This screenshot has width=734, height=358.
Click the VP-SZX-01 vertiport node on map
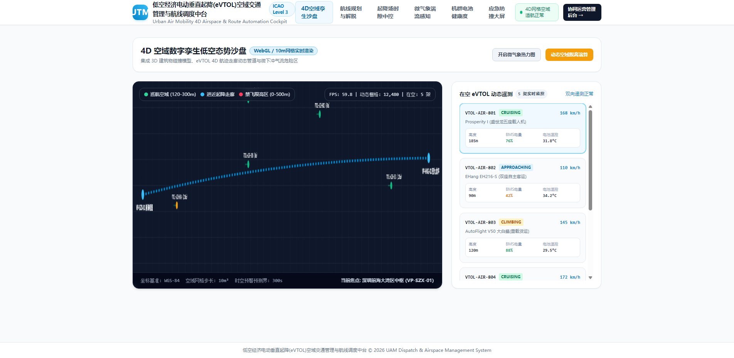point(143,194)
